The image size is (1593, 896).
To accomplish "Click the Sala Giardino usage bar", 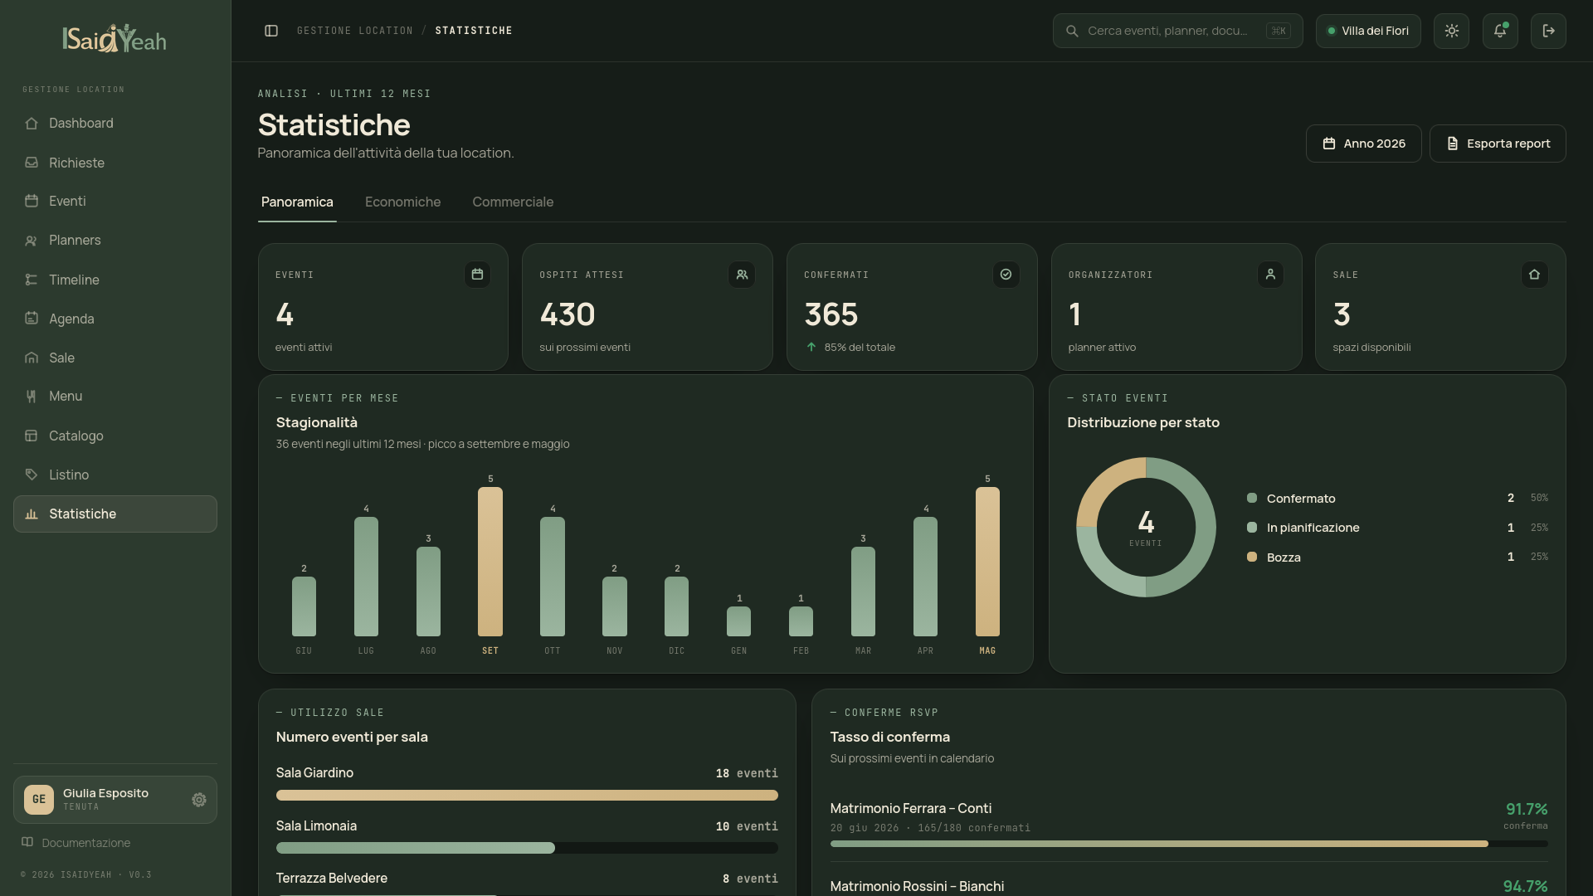I will [527, 795].
